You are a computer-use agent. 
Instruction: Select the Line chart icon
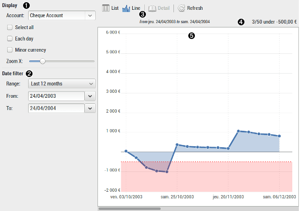(x=126, y=8)
